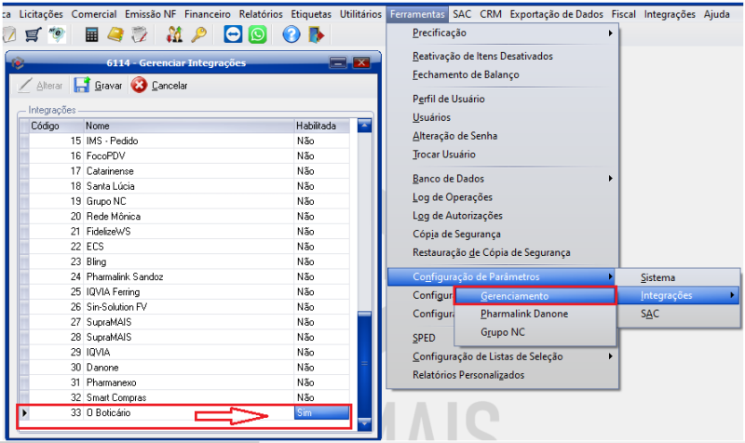Open WhatsApp icon in toolbar
The height and width of the screenshot is (443, 745).
[x=256, y=35]
